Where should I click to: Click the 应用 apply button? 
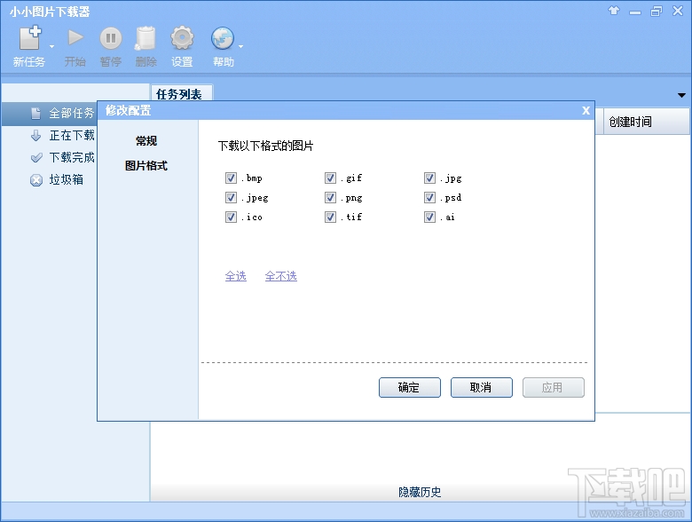tap(554, 387)
